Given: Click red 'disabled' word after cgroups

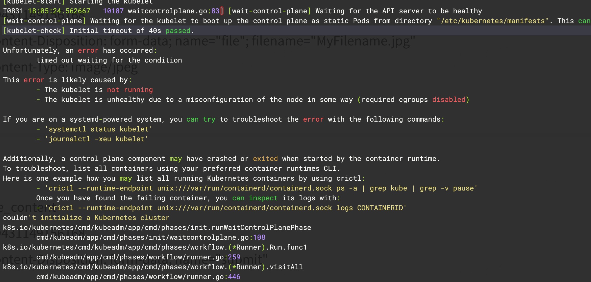Looking at the screenshot, I should click(x=449, y=100).
